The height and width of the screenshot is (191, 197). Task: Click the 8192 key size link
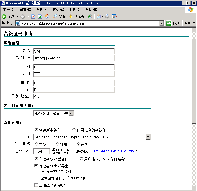123,151
